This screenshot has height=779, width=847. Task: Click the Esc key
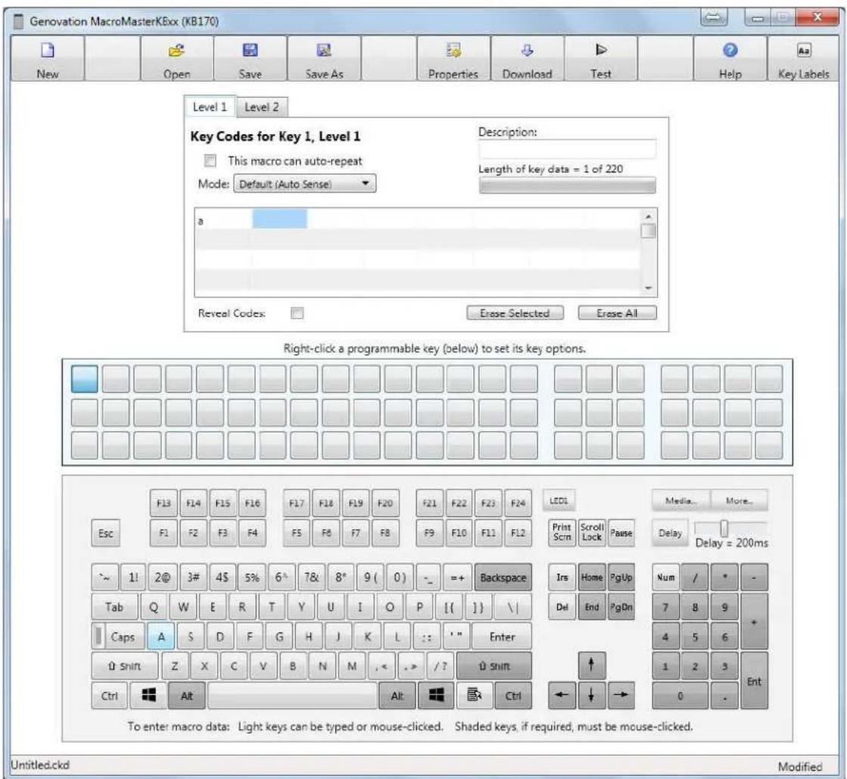(x=105, y=533)
